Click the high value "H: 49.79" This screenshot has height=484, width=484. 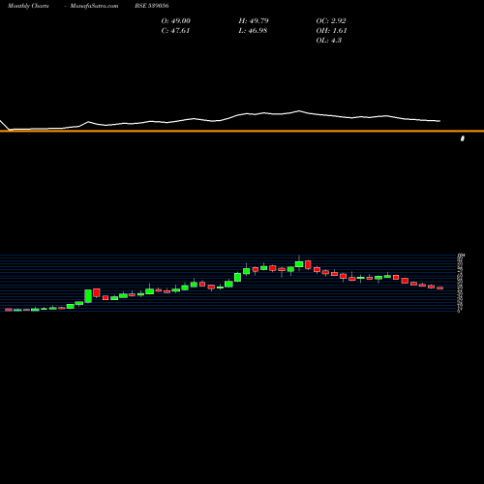point(254,21)
